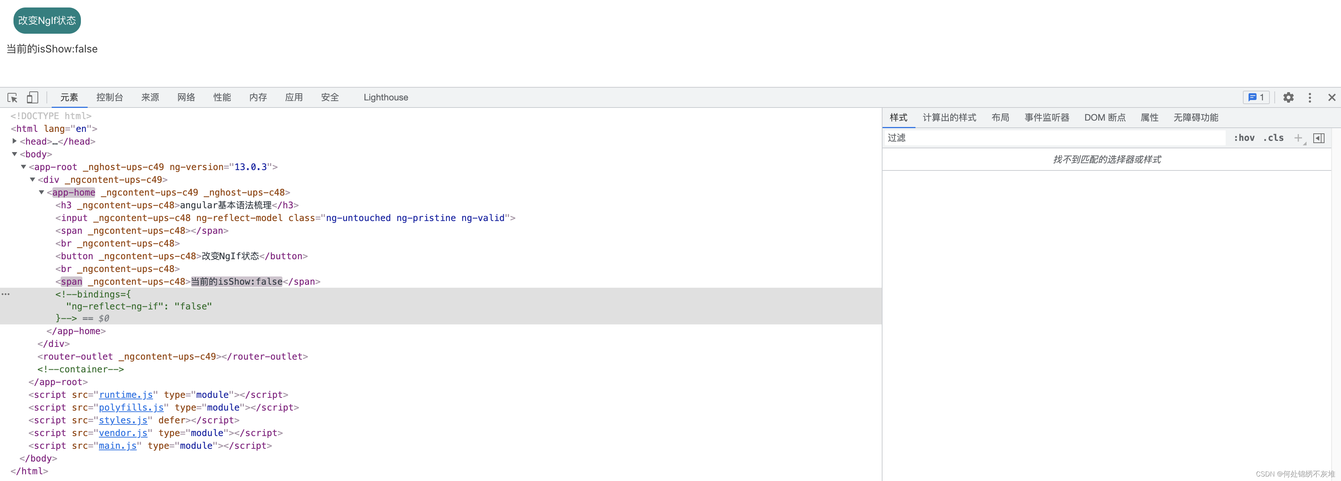Open the ellipsis menu beside the selected bindings comment
This screenshot has width=1341, height=481.
pos(6,294)
